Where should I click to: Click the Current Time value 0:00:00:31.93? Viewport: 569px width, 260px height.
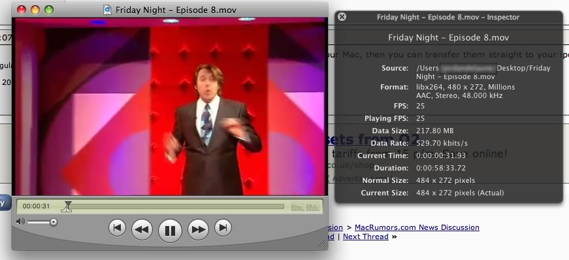click(x=440, y=155)
